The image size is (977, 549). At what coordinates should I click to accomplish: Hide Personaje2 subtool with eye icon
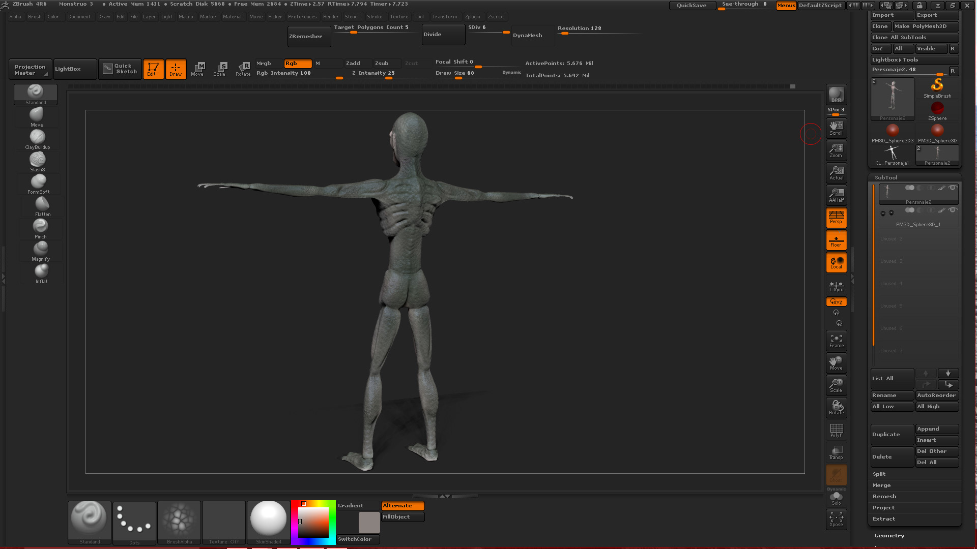(952, 188)
